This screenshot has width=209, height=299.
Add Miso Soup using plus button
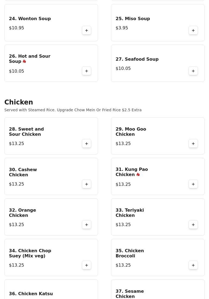point(193,30)
